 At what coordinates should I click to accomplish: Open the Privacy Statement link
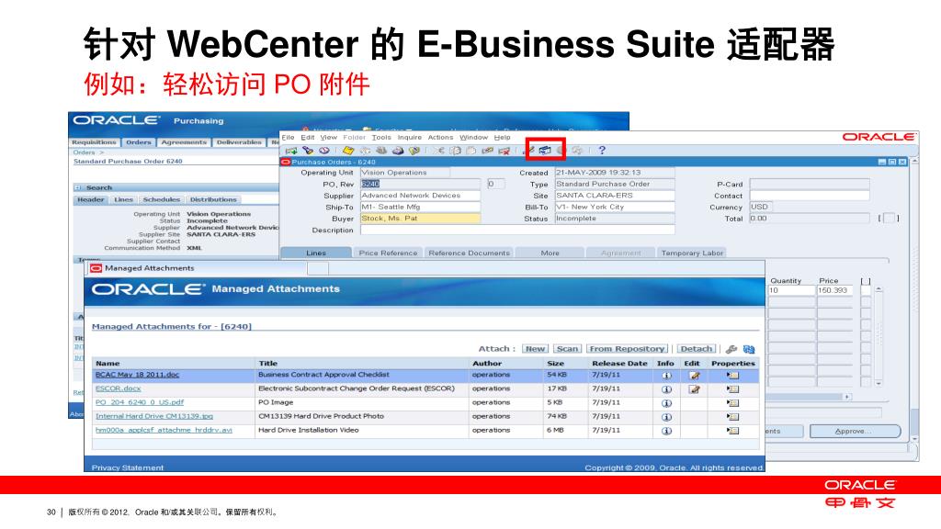[127, 467]
